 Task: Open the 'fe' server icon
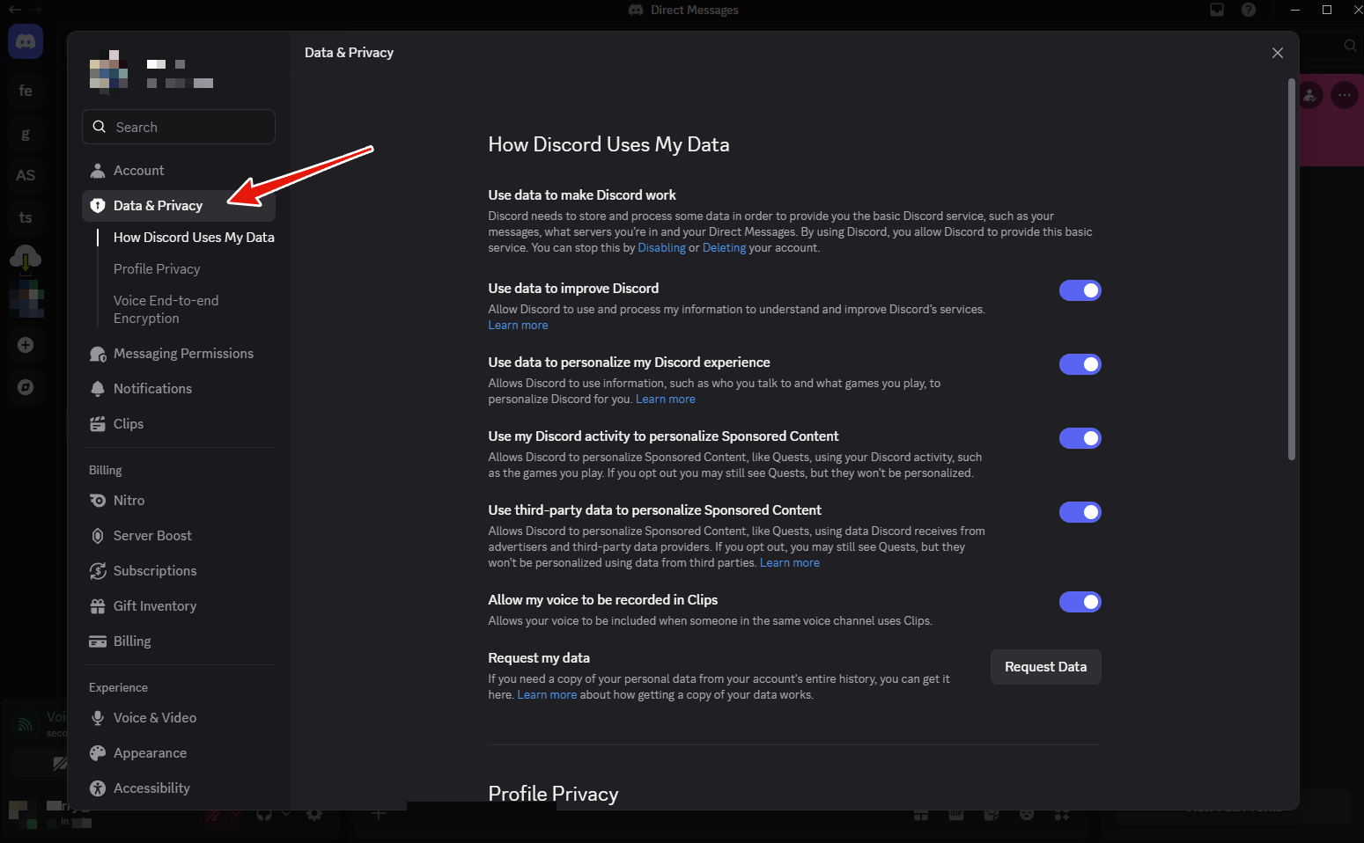pos(26,91)
